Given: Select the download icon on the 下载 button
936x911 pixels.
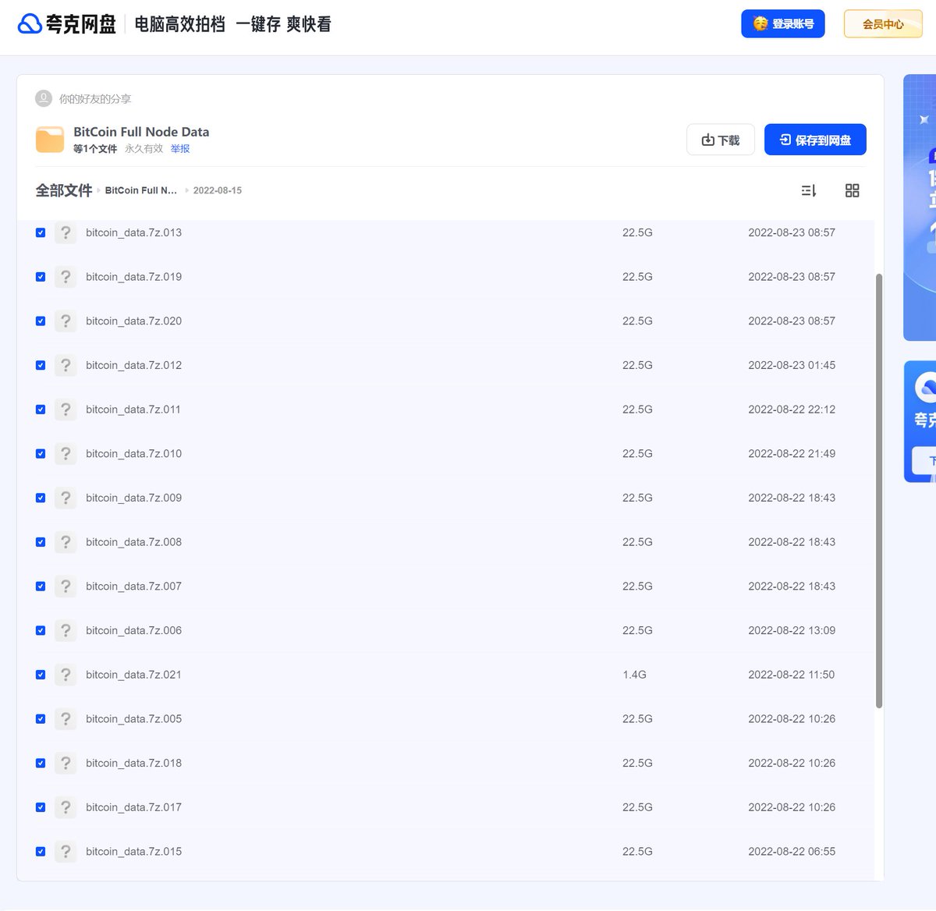Looking at the screenshot, I should [707, 140].
